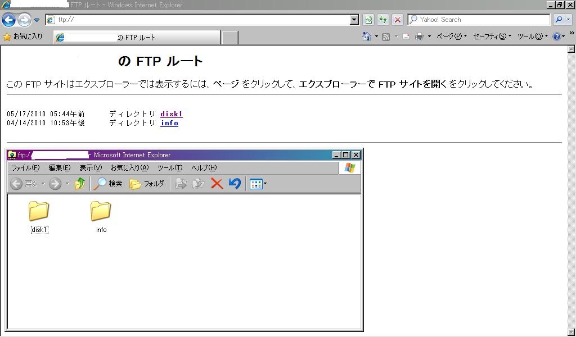Click FTP icon in inner window title bar
576x337 pixels.
pyautogui.click(x=12, y=155)
